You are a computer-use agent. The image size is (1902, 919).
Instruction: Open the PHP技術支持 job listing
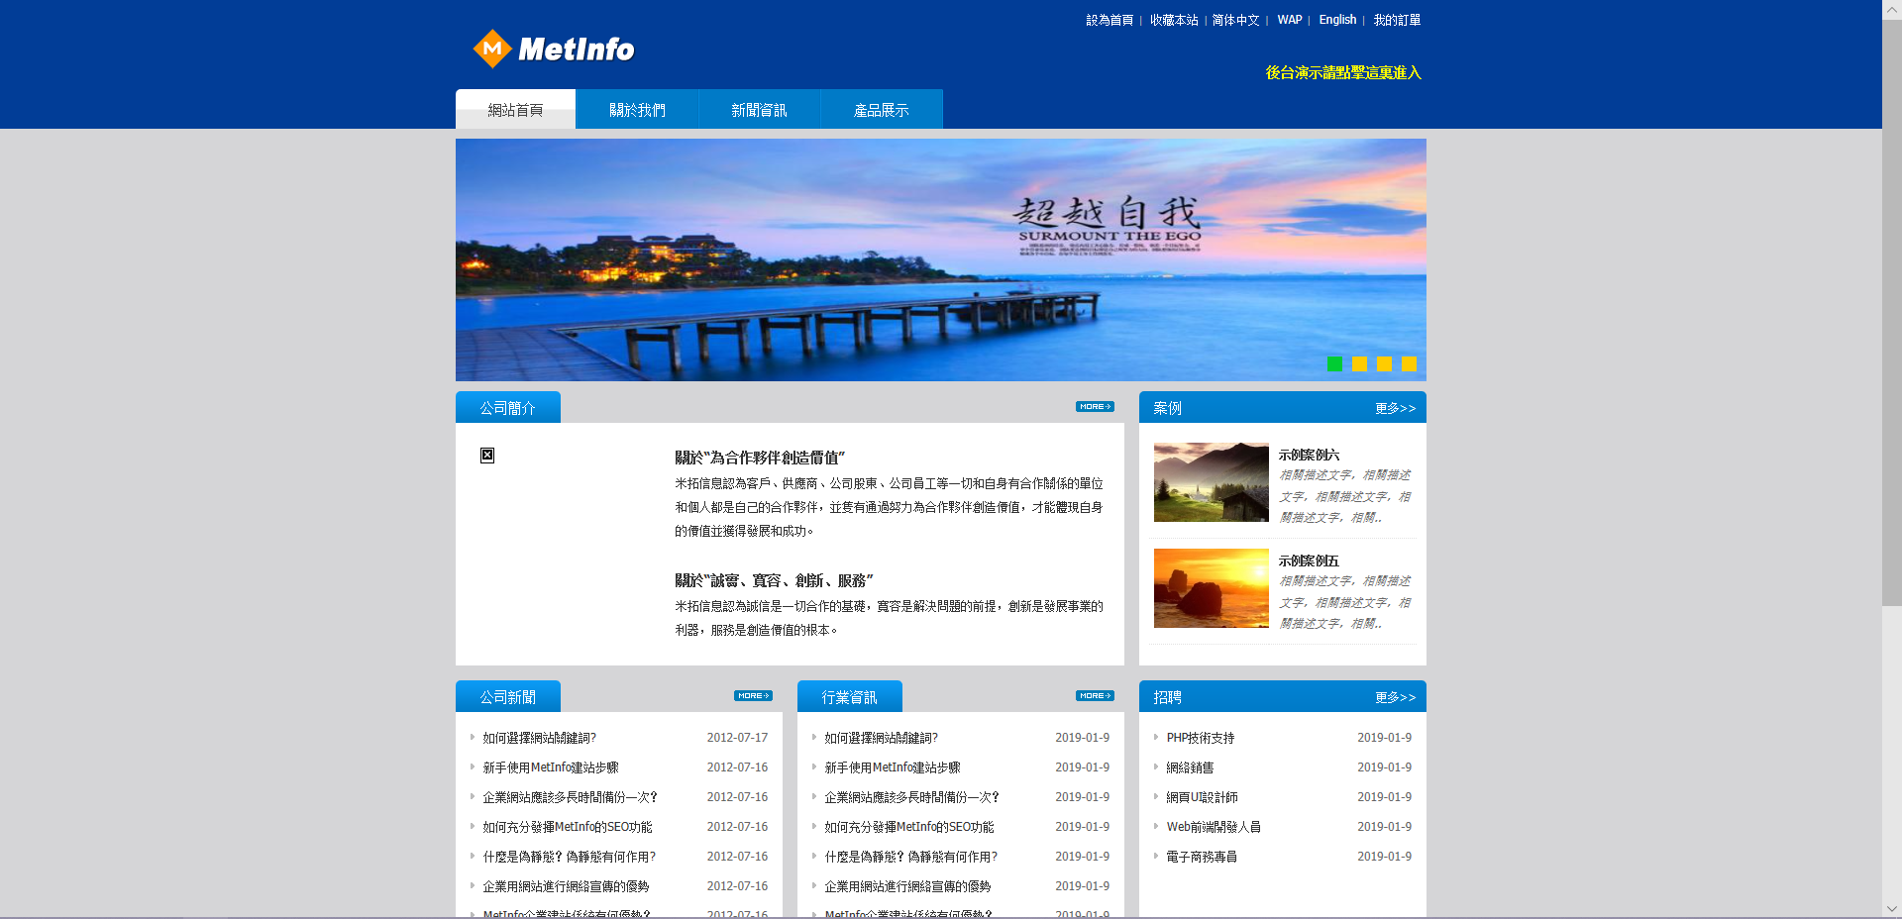pos(1200,738)
